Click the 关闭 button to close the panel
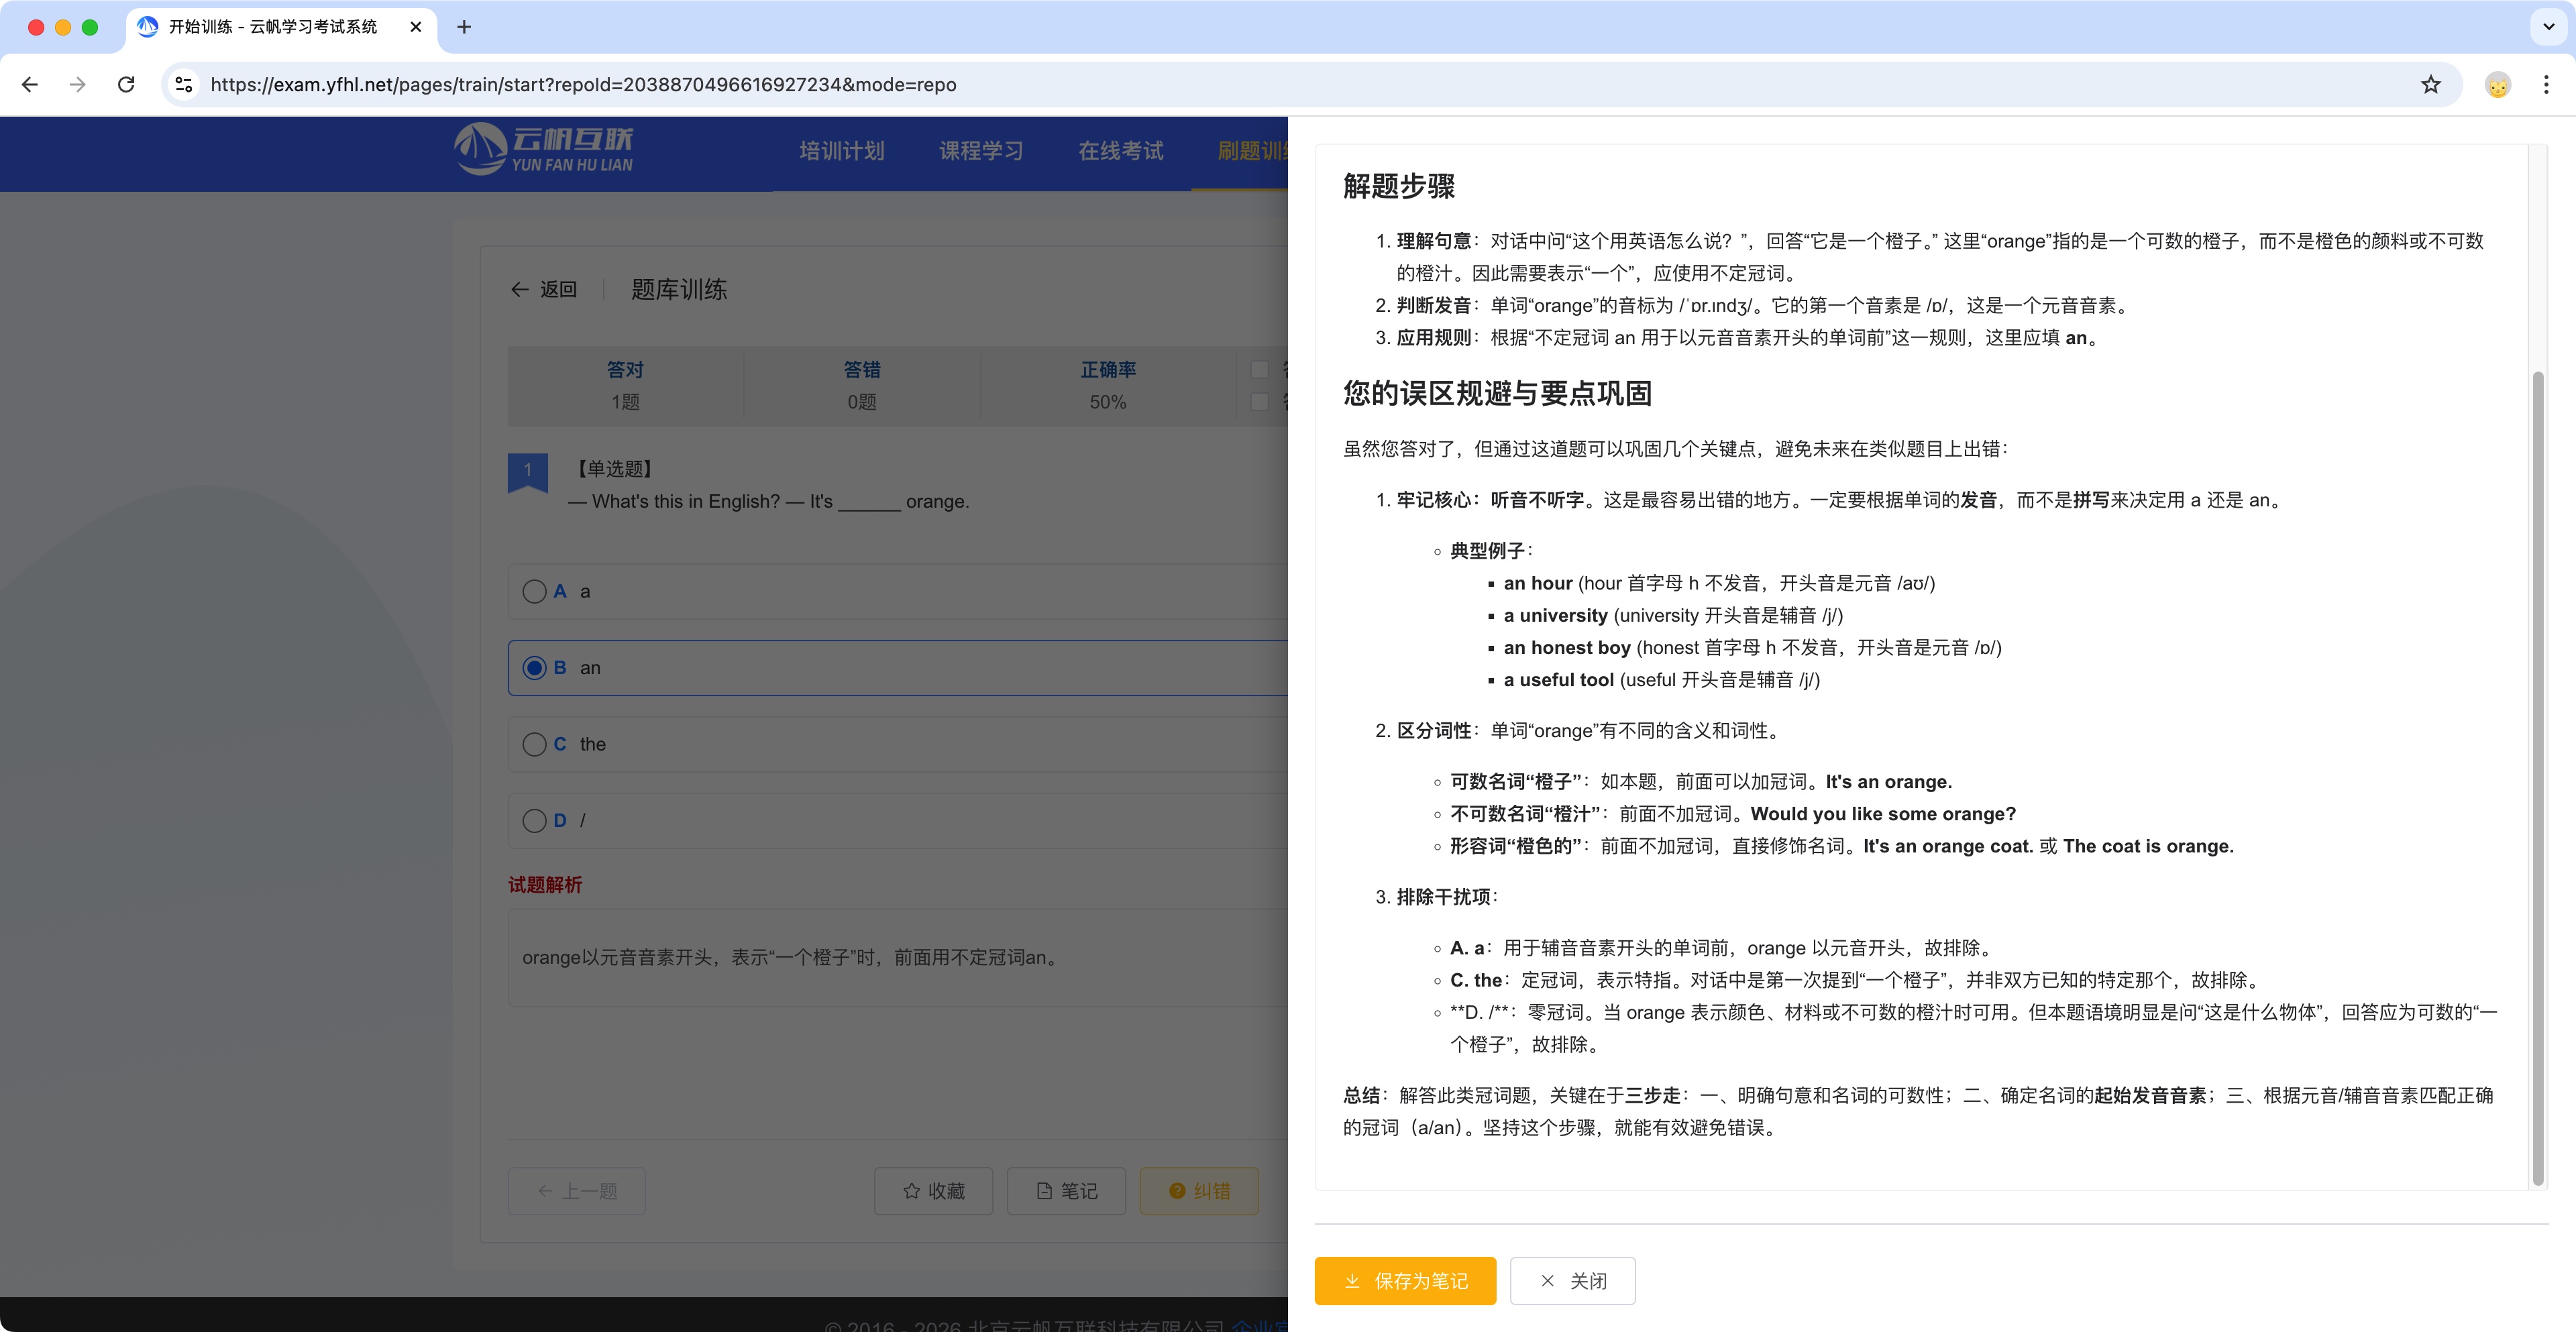This screenshot has height=1332, width=2576. 1572,1281
